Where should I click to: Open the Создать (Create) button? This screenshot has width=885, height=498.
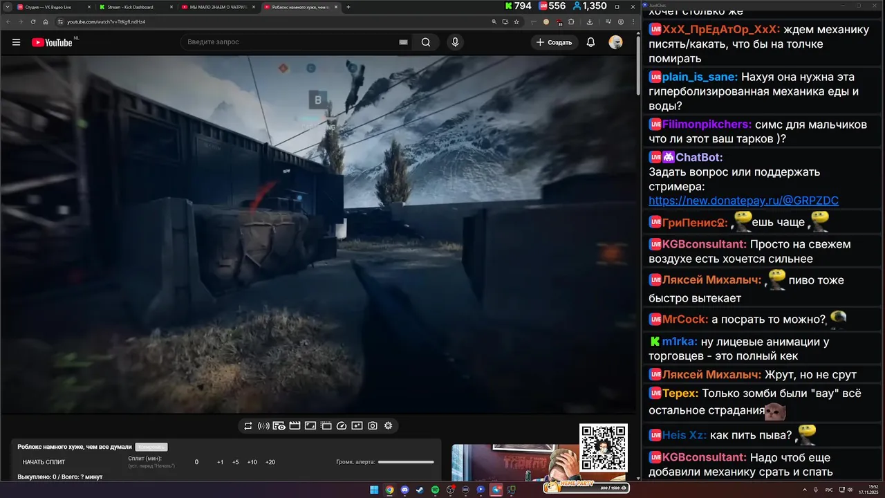pyautogui.click(x=554, y=42)
